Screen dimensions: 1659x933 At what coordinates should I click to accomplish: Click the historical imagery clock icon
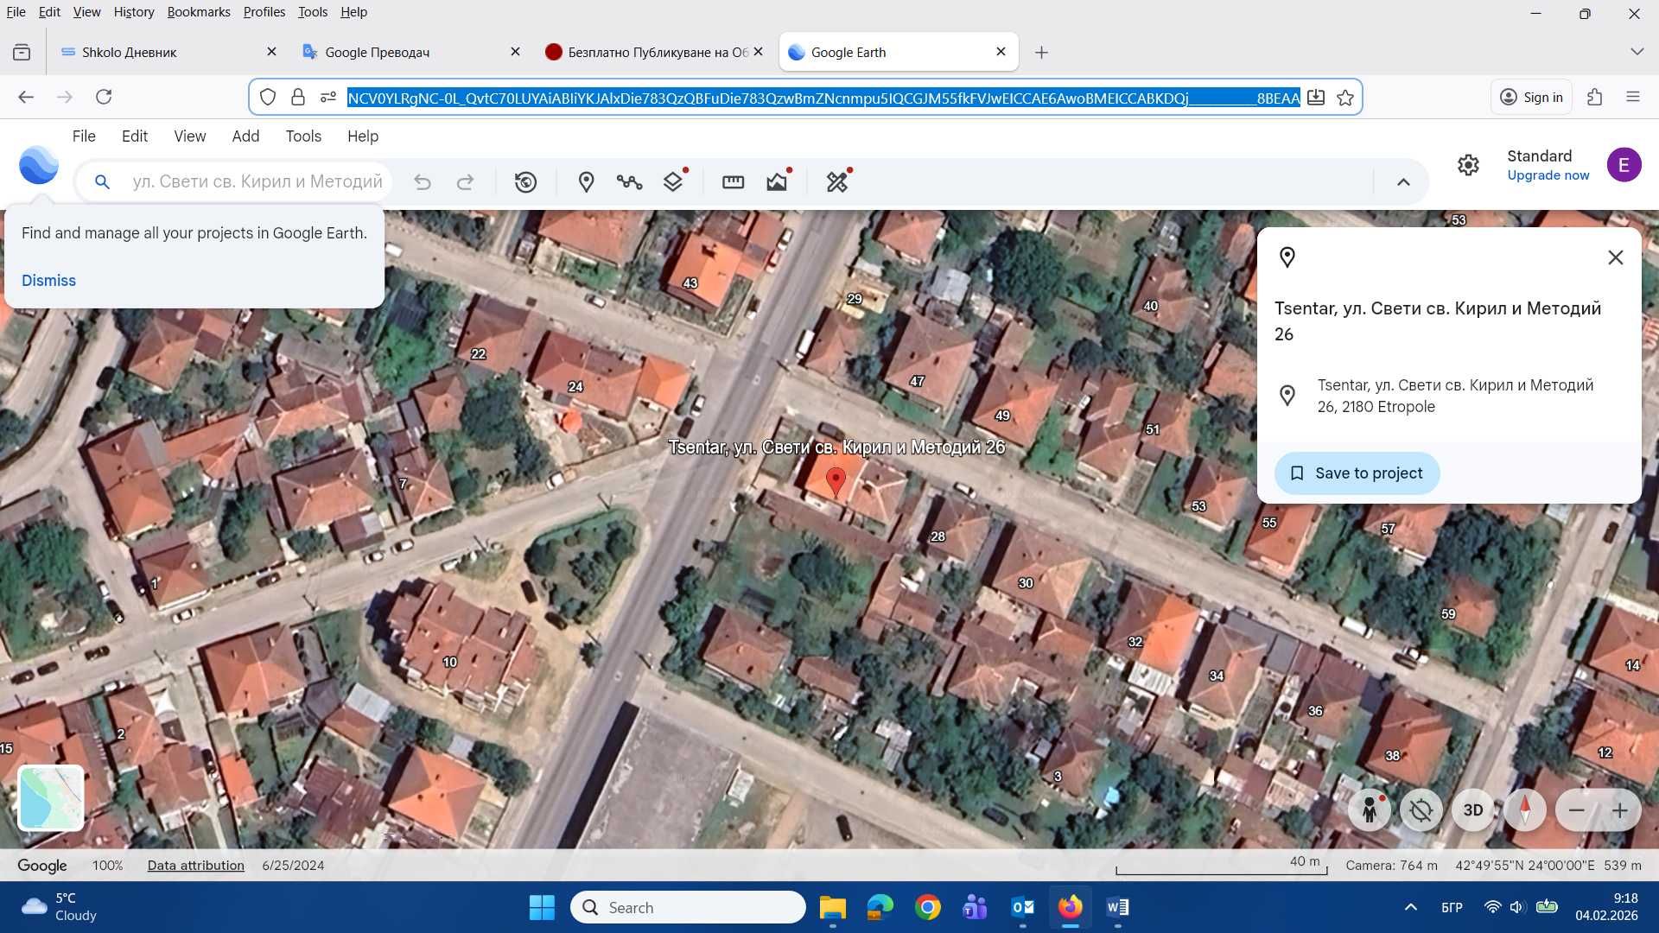[525, 182]
